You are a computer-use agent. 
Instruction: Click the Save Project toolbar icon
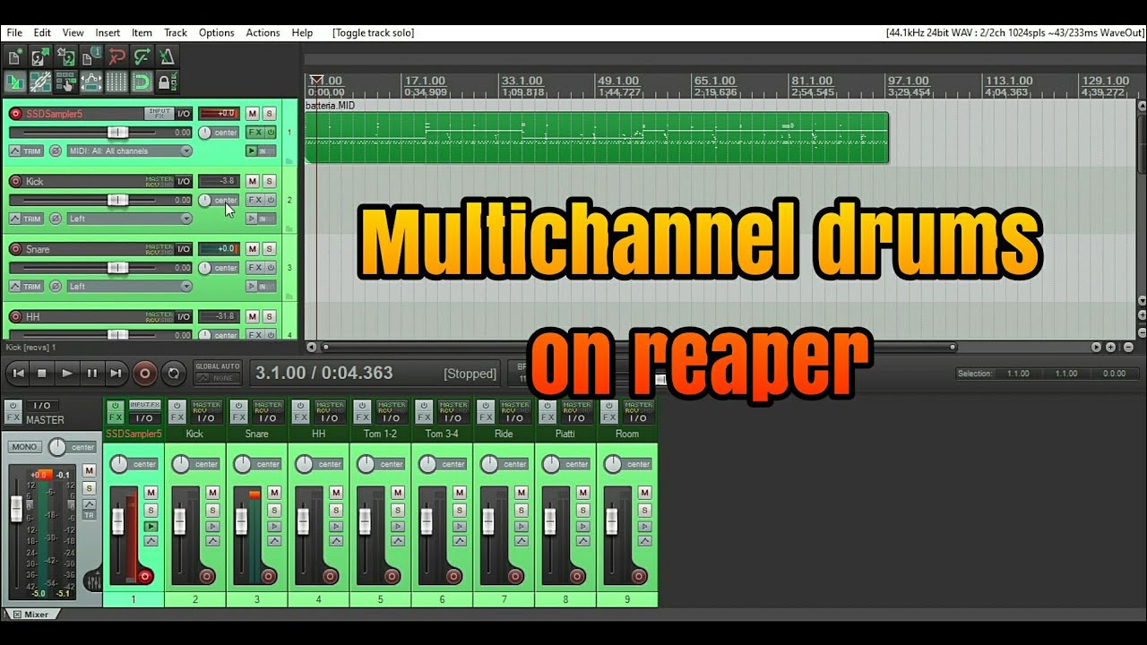[65, 57]
